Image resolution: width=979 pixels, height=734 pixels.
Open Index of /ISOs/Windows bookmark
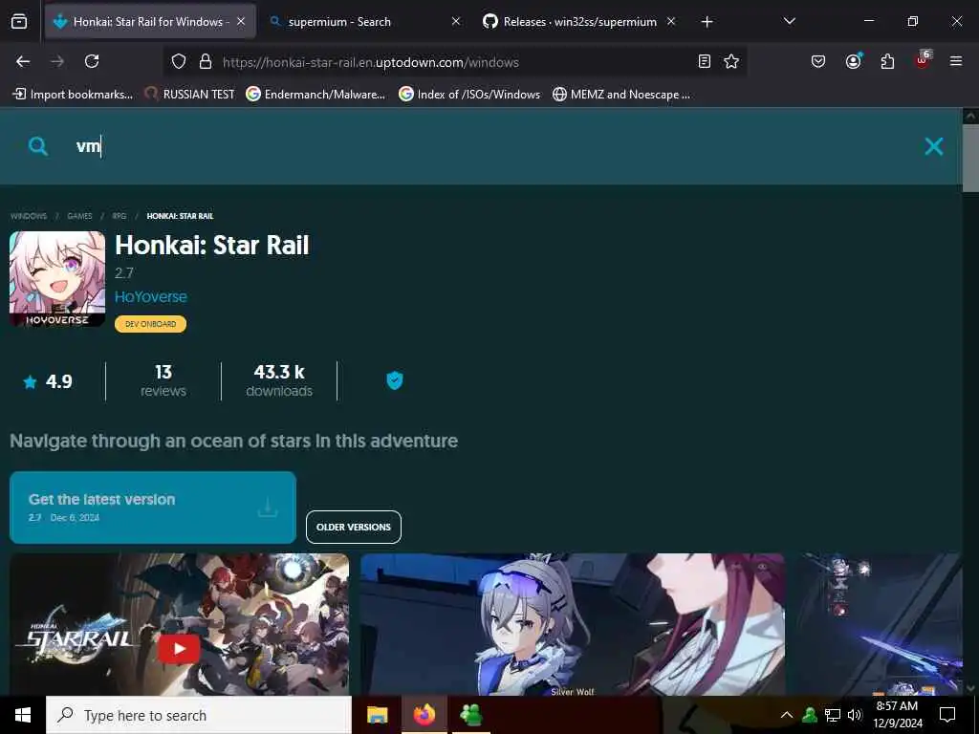(x=469, y=95)
